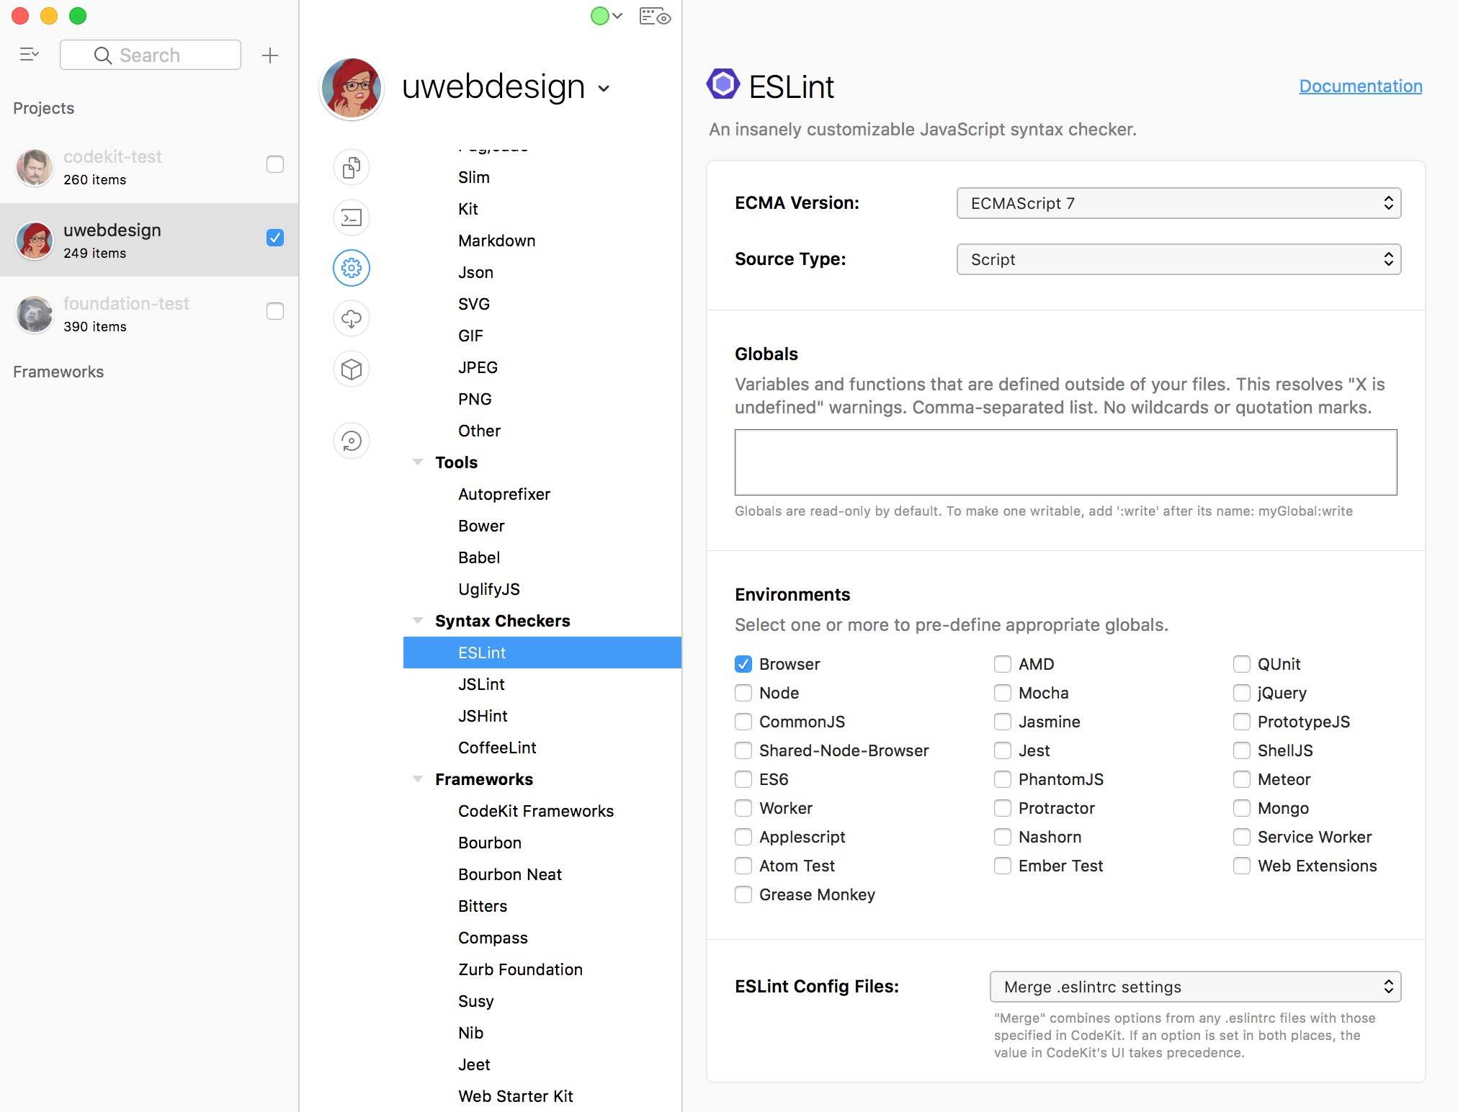The height and width of the screenshot is (1112, 1458).
Task: Enable the Node environment checkbox
Action: click(743, 693)
